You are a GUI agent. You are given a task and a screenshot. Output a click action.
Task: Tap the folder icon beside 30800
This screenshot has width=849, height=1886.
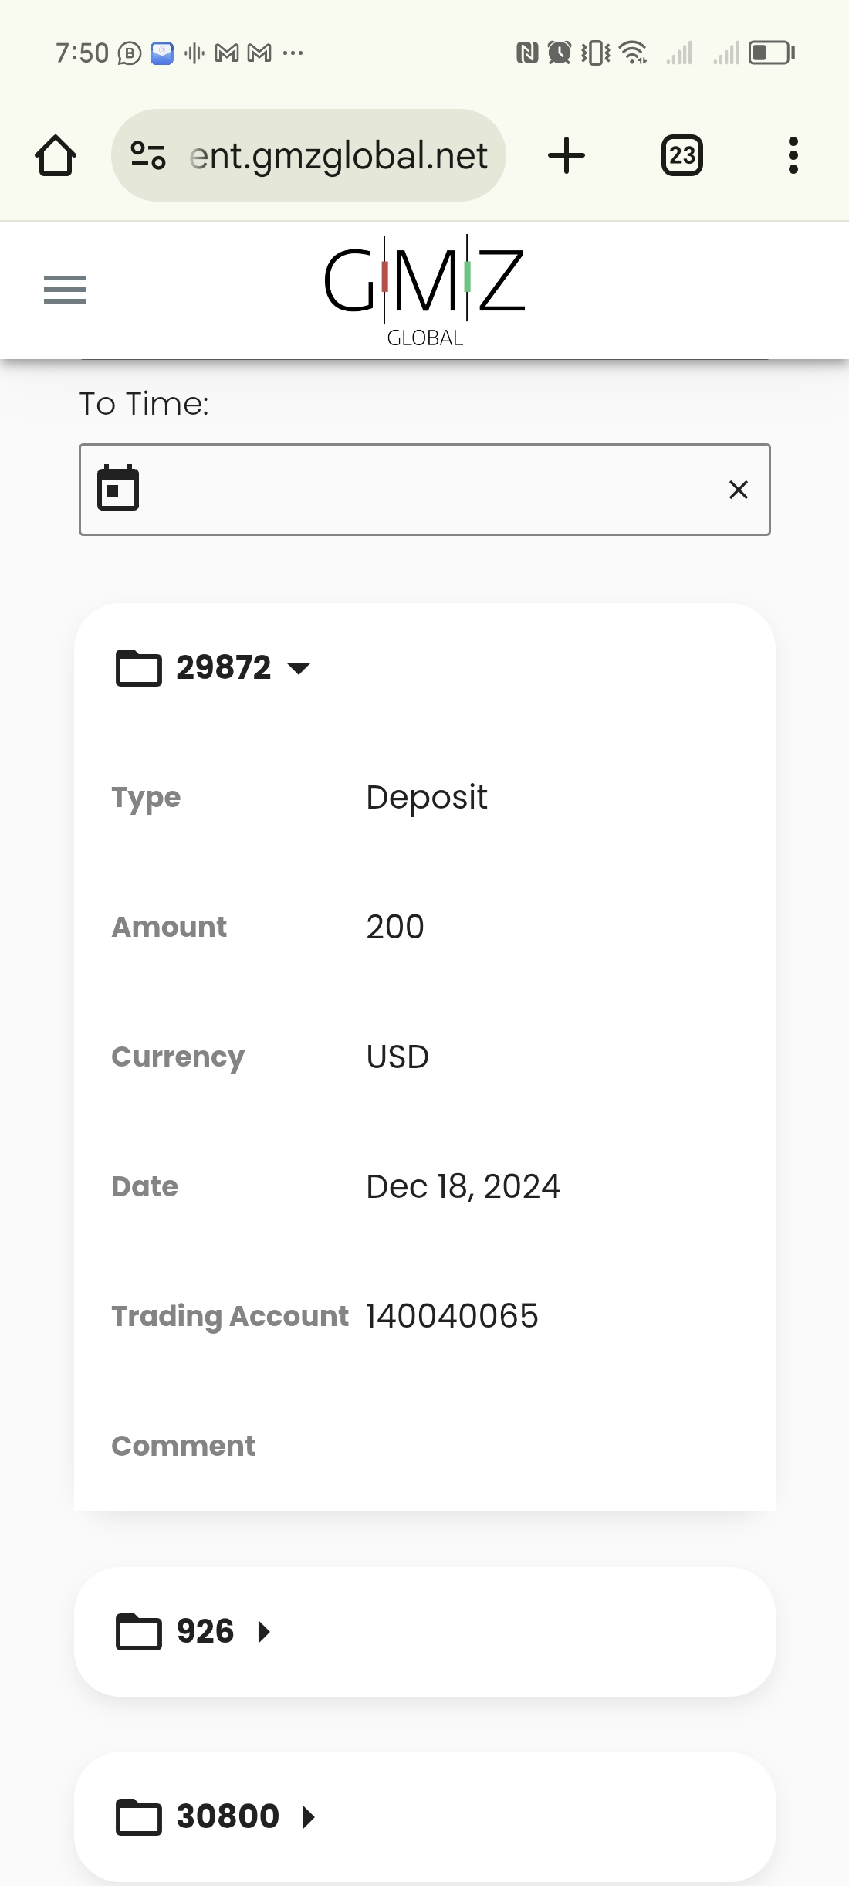pos(138,1817)
